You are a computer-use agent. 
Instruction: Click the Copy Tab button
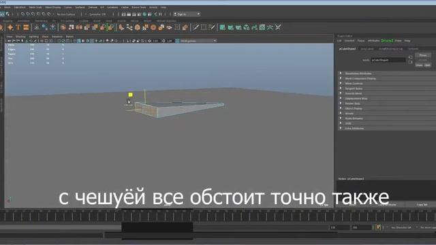coord(422,205)
